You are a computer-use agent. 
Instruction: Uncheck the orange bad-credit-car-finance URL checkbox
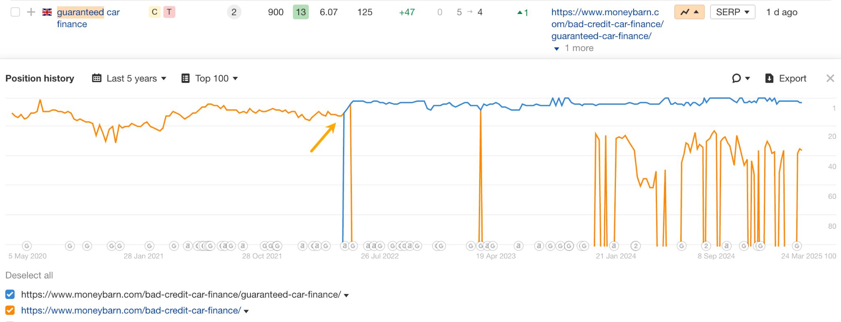click(10, 310)
